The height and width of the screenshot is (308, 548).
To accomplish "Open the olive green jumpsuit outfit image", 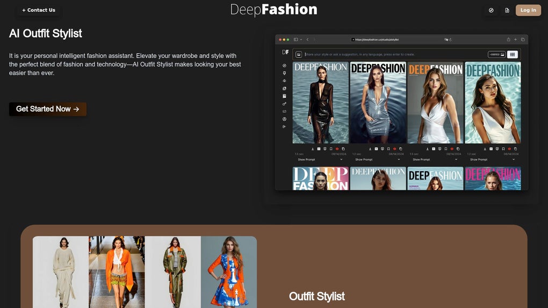I will point(172,272).
